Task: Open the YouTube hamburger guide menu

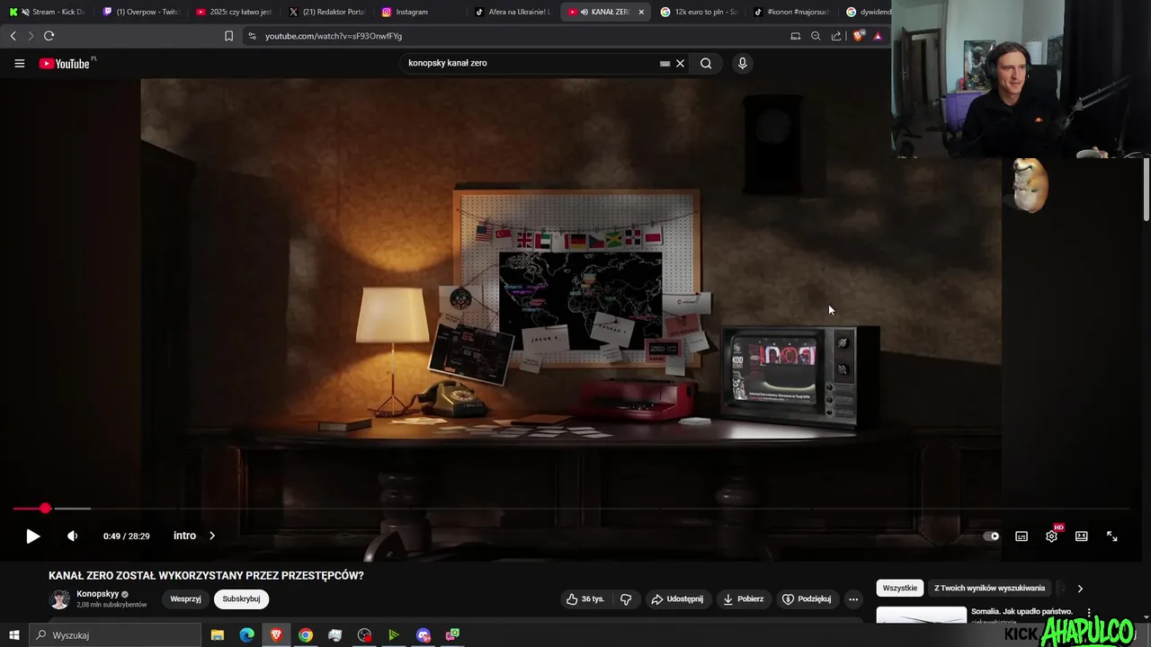Action: pyautogui.click(x=19, y=63)
